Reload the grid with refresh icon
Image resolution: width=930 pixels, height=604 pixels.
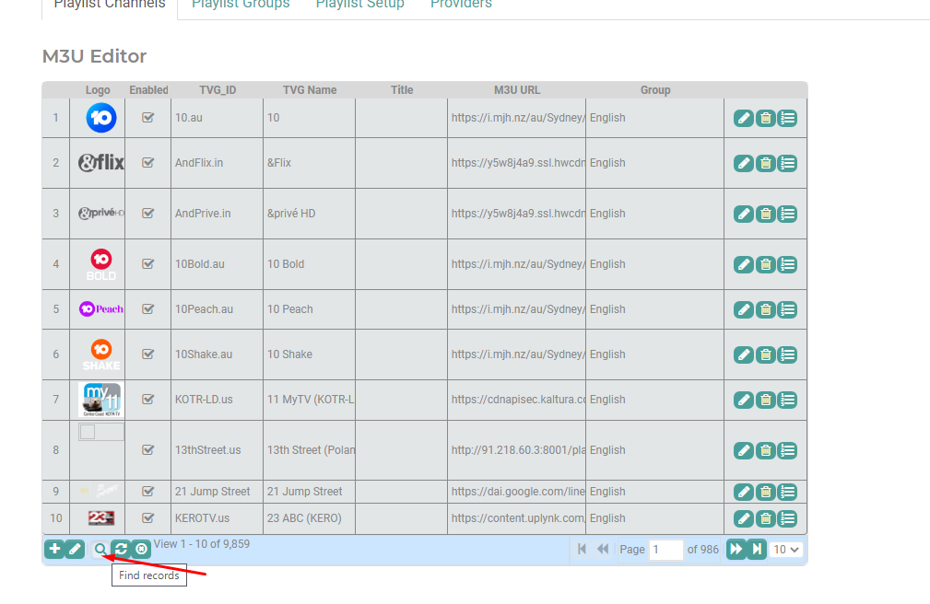121,549
